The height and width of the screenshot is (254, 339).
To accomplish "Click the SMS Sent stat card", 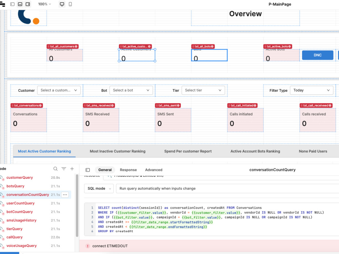I will tap(173, 120).
